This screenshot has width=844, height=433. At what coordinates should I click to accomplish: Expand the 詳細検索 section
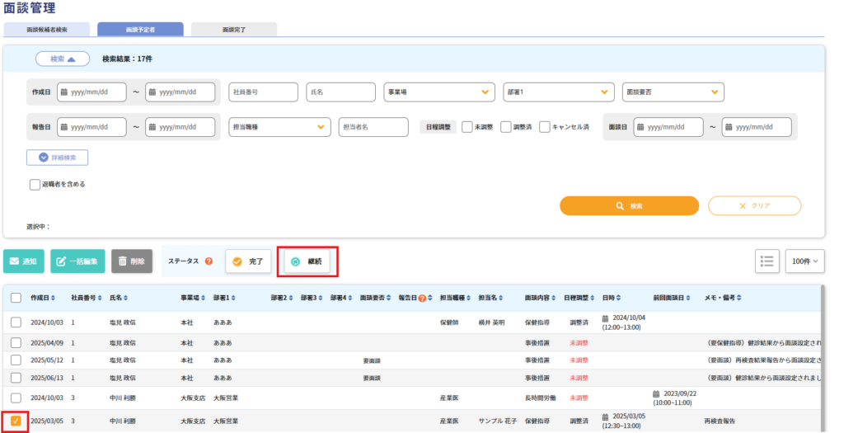[x=58, y=157]
